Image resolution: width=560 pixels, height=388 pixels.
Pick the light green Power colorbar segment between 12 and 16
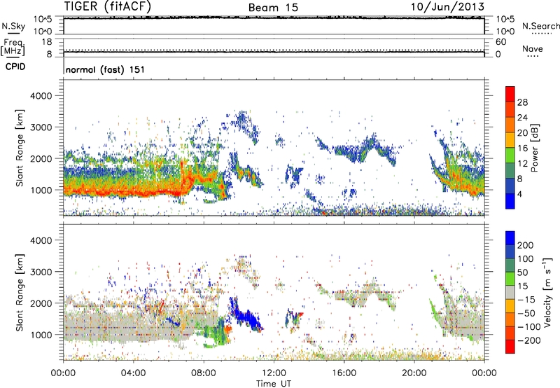(x=510, y=155)
